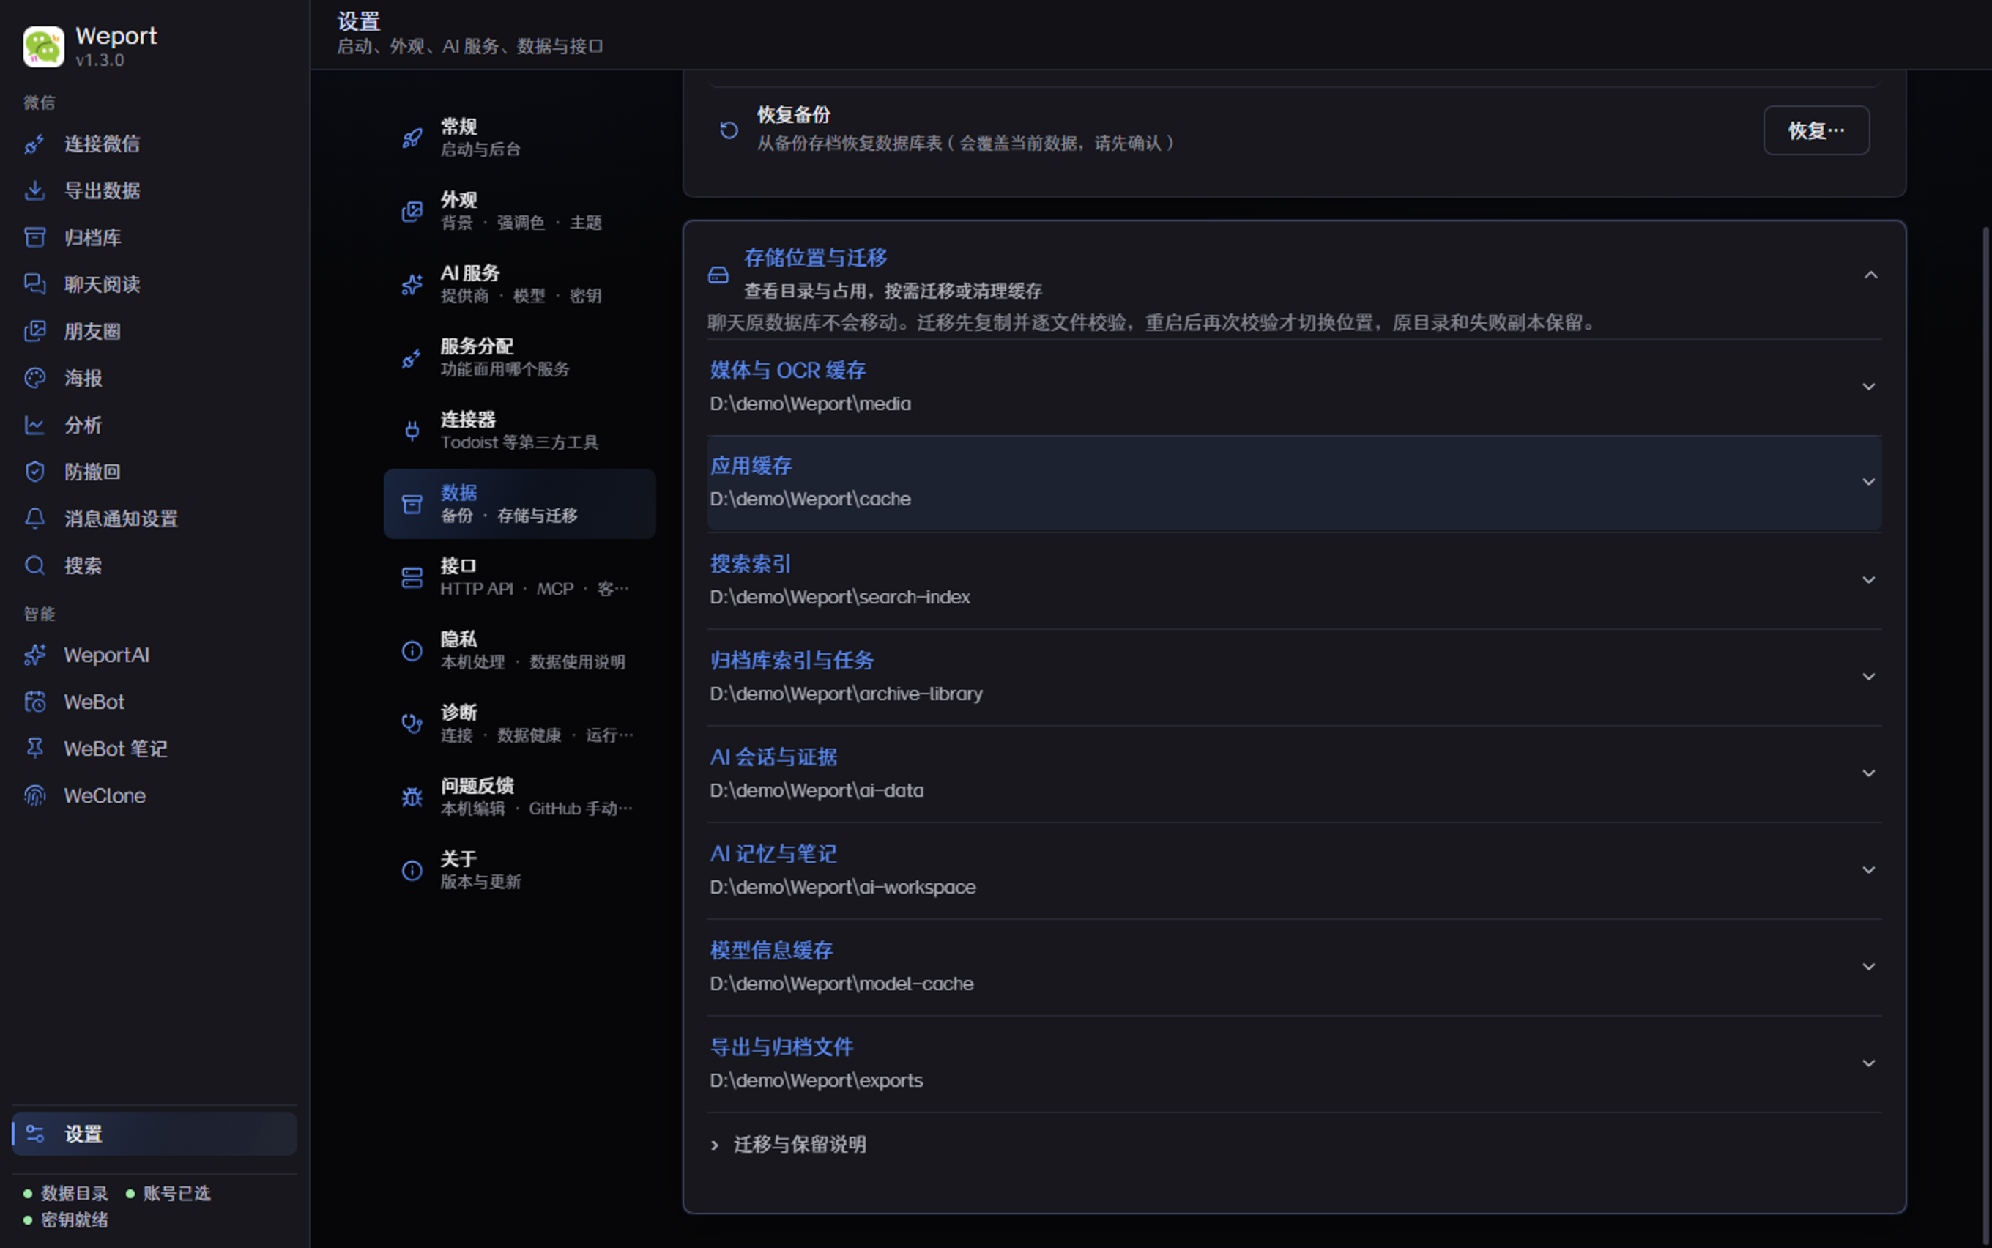Open 消息通知设置 bell icon
Image resolution: width=1992 pixels, height=1248 pixels.
pos(34,519)
